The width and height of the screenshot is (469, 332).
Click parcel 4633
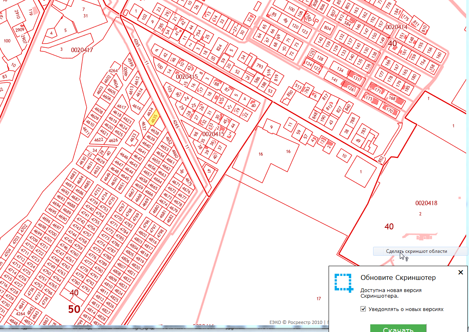(x=133, y=138)
